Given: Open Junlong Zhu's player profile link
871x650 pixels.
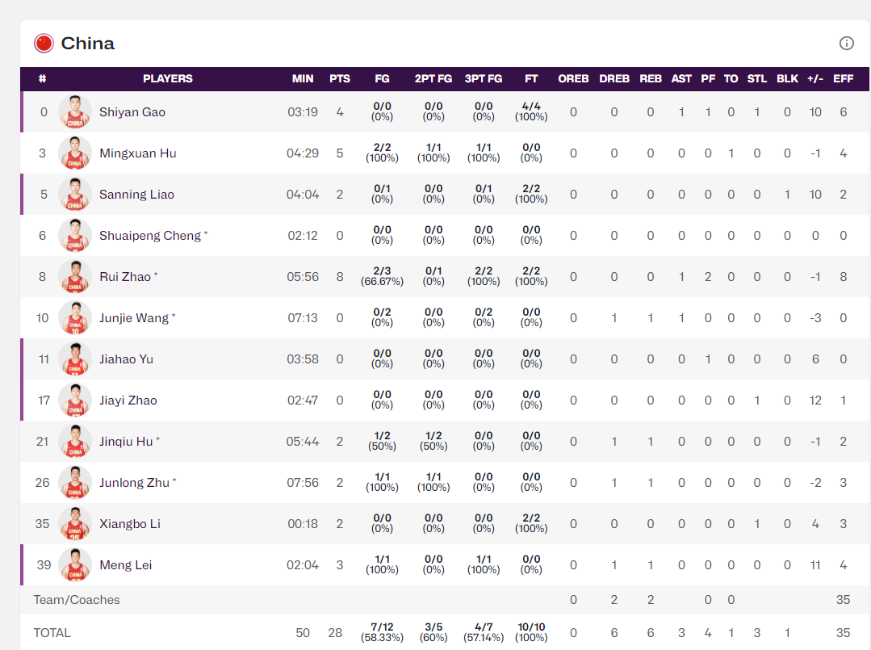Looking at the screenshot, I should (x=134, y=483).
